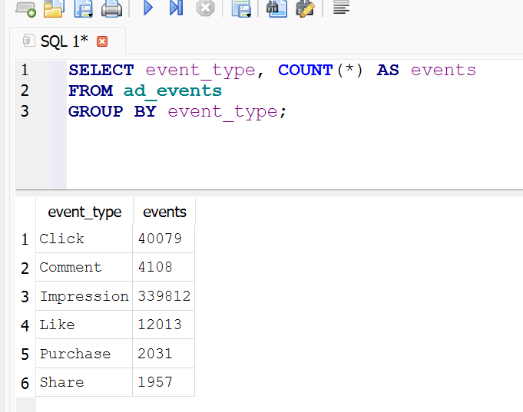
Task: Click the event_type column header
Action: pyautogui.click(x=84, y=212)
